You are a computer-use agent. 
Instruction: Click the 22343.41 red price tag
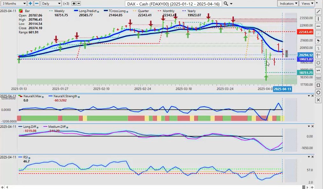click(x=306, y=32)
